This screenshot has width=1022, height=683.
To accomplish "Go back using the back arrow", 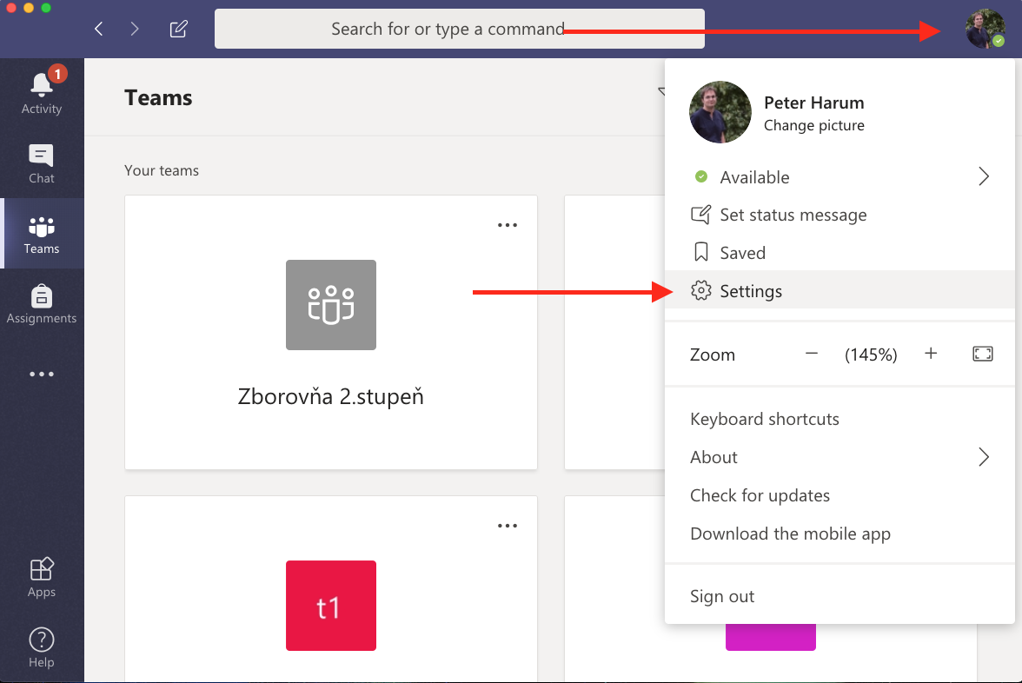I will point(99,30).
